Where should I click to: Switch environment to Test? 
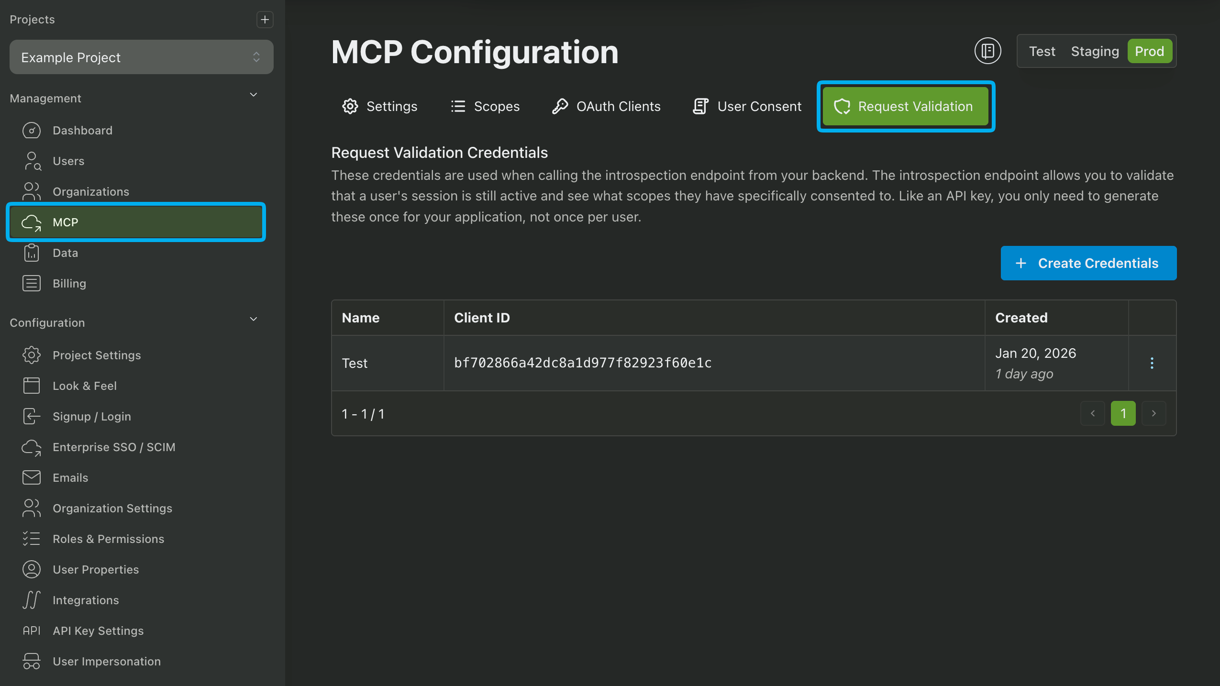pyautogui.click(x=1042, y=51)
